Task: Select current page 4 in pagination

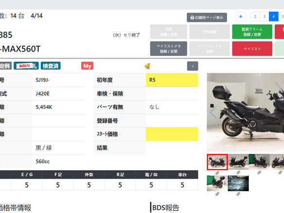Action: pyautogui.click(x=273, y=17)
